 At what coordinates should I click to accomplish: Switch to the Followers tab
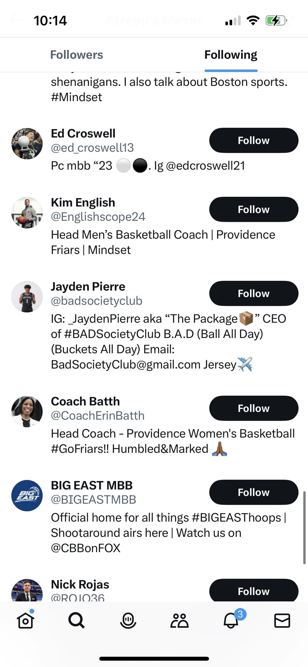coord(77,55)
